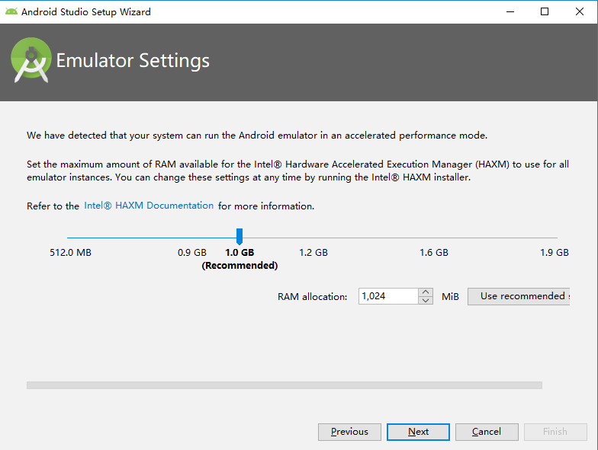This screenshot has height=450, width=598.
Task: Decrease RAM allocation with down arrow
Action: (426, 300)
